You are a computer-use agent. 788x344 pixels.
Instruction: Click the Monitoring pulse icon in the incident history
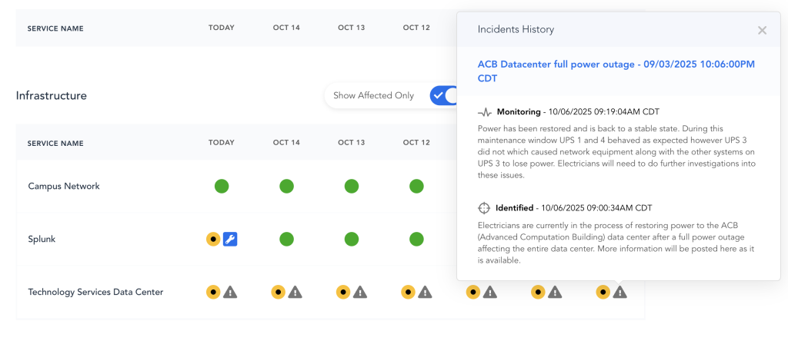[x=484, y=112]
